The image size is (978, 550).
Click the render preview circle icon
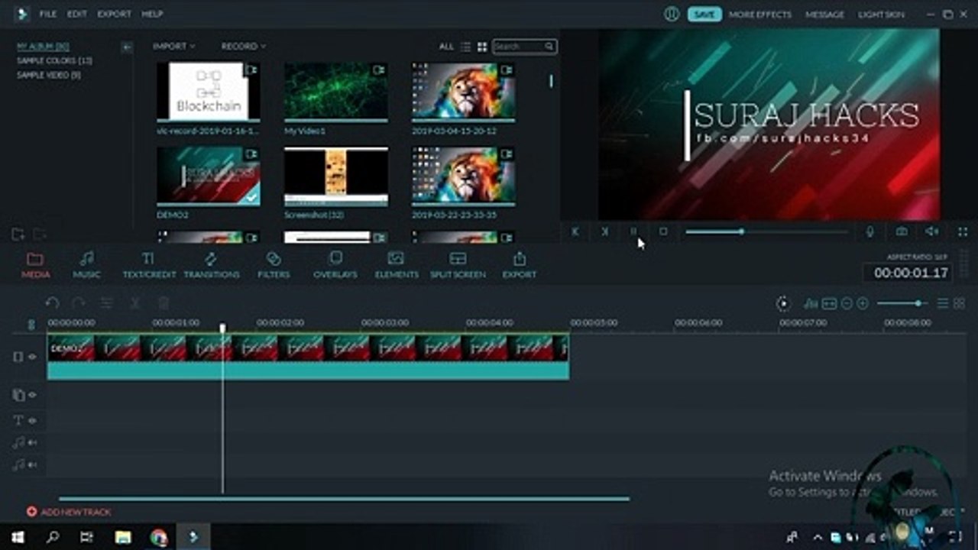(x=782, y=303)
